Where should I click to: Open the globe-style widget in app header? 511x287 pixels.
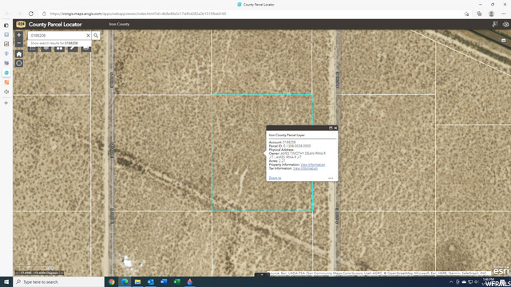coord(505,25)
